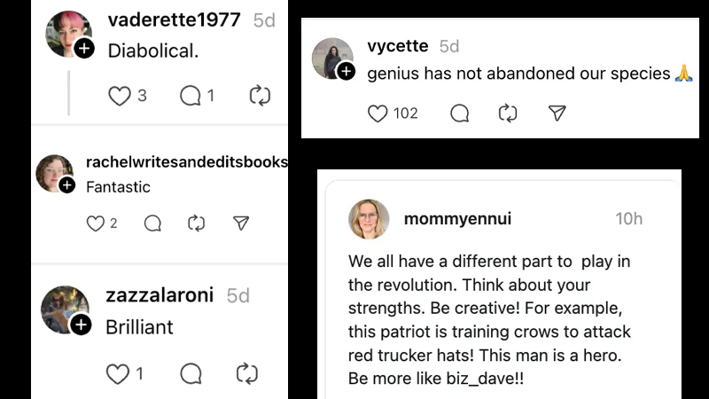Share vycette's comment via send icon
The width and height of the screenshot is (709, 399).
point(557,113)
